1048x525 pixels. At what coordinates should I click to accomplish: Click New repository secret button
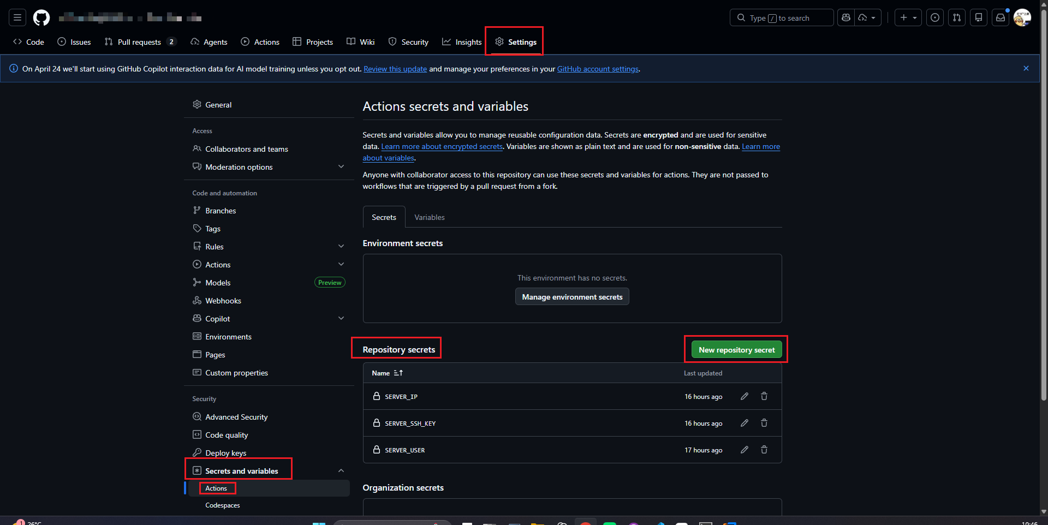[736, 350]
